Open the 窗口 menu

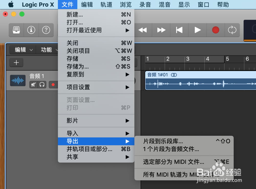(x=204, y=5)
